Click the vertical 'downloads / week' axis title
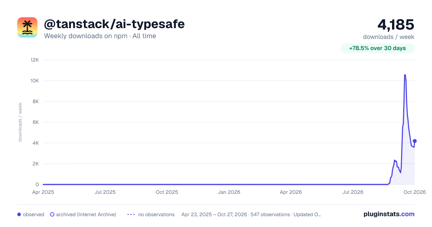 click(x=20, y=122)
